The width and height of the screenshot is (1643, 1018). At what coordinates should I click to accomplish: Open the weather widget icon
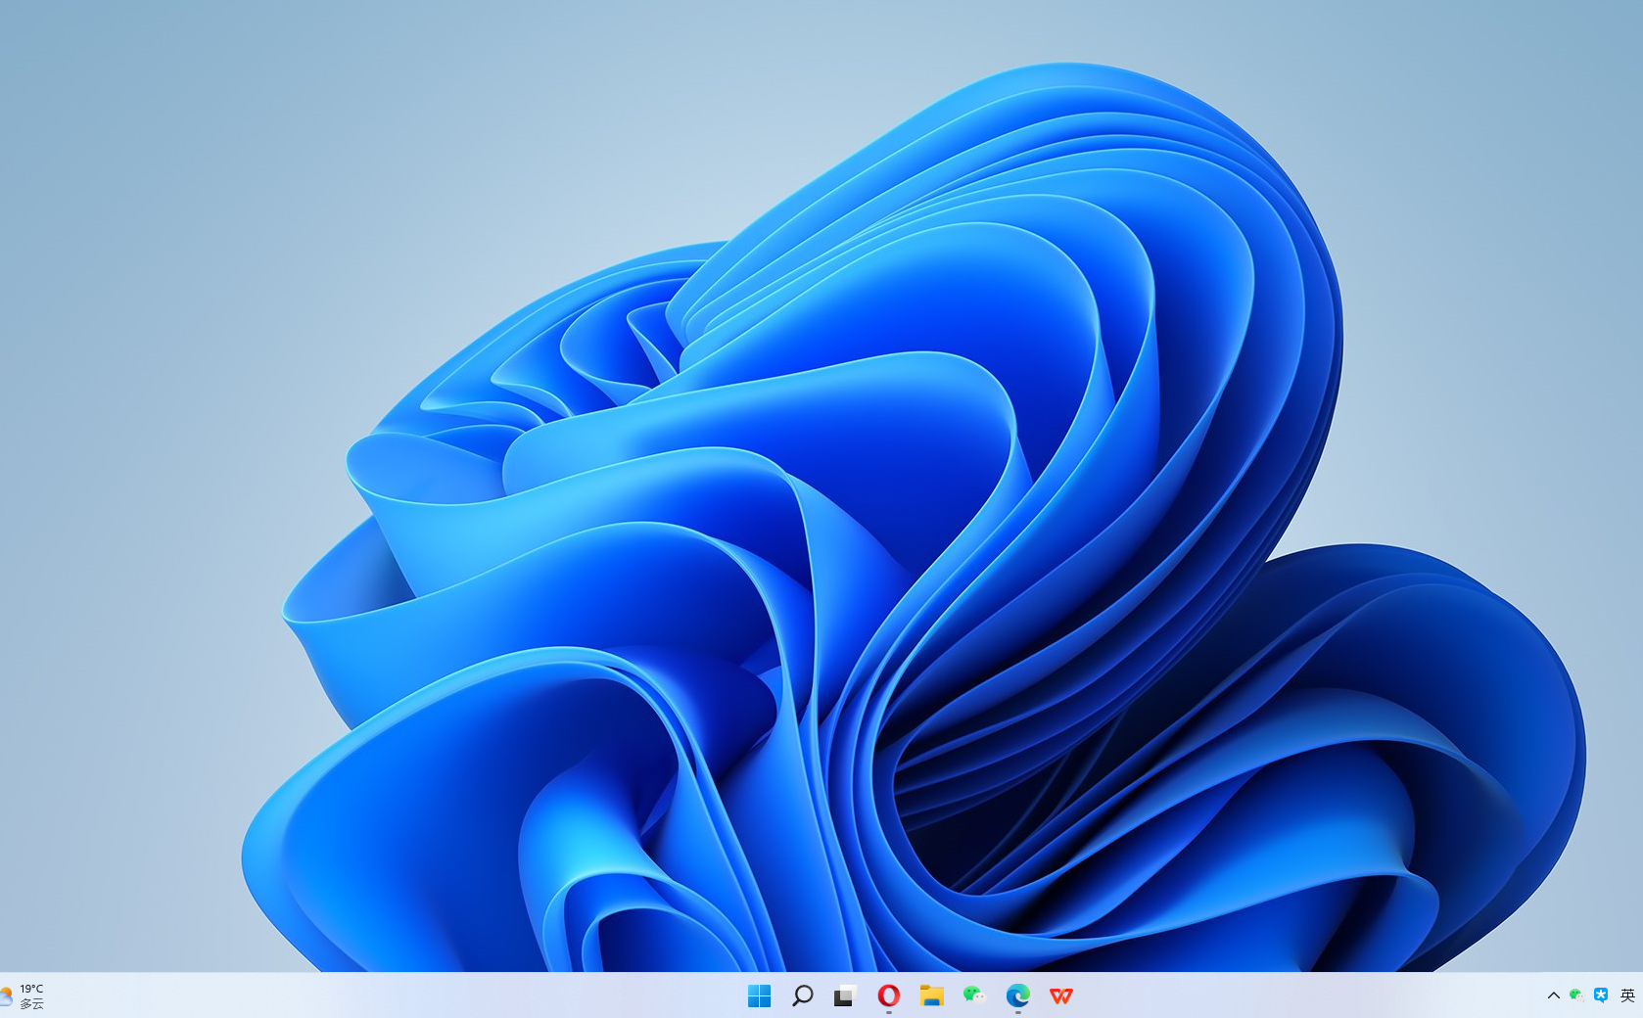(6, 996)
